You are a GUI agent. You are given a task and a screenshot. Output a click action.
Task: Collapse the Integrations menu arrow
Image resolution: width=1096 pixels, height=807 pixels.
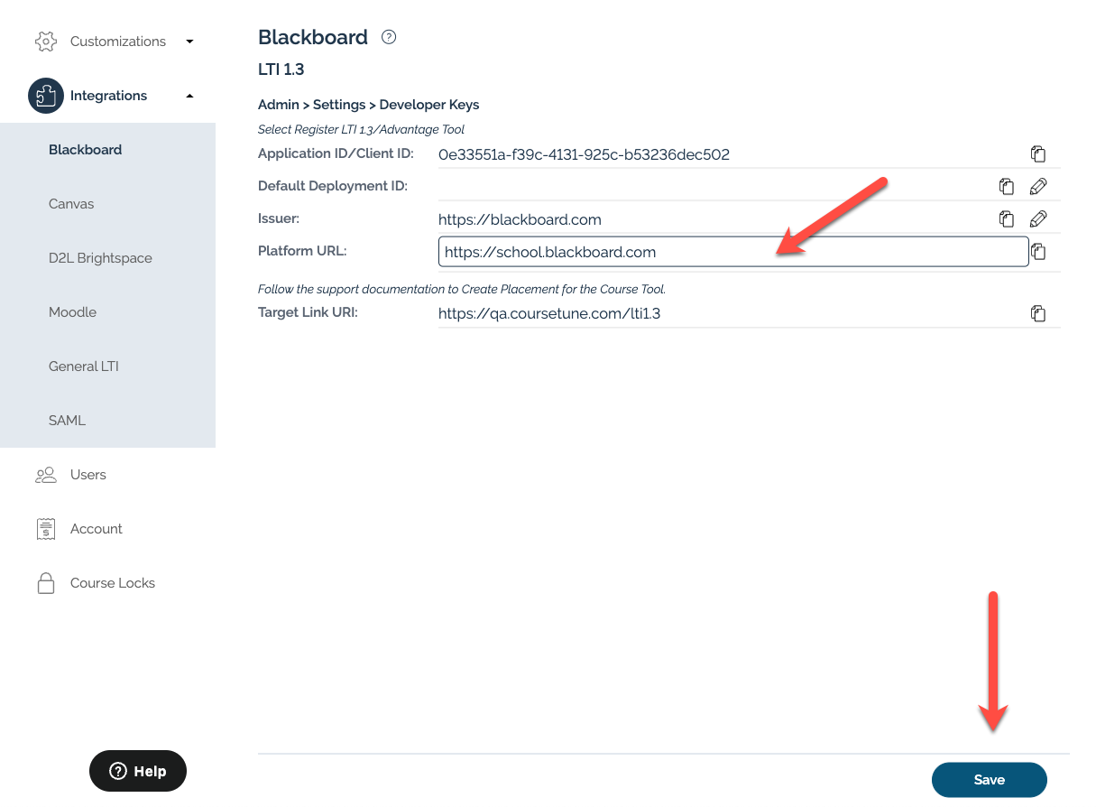click(x=189, y=96)
